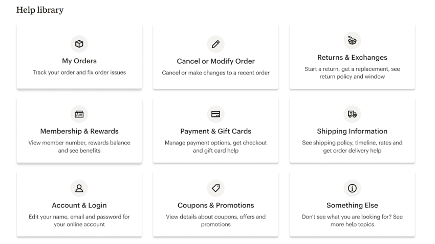Select the Shipping Information heading

(352, 131)
